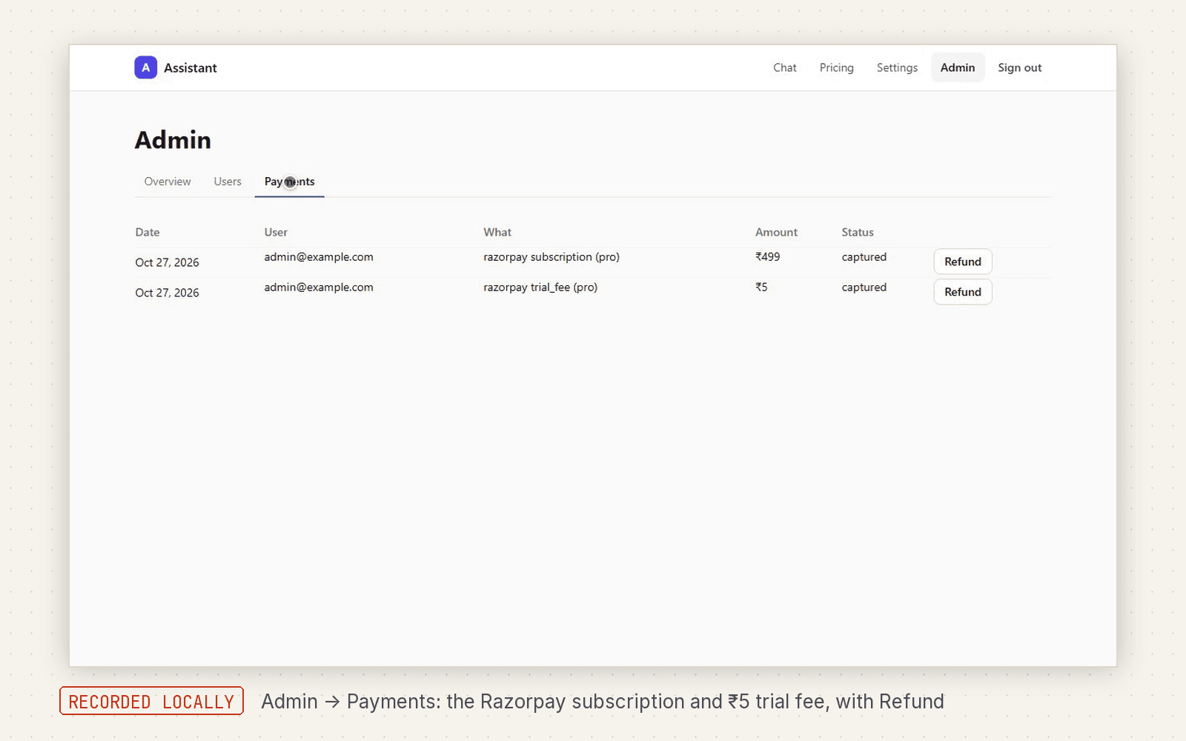Open the Chat page
1186x741 pixels.
pyautogui.click(x=784, y=67)
